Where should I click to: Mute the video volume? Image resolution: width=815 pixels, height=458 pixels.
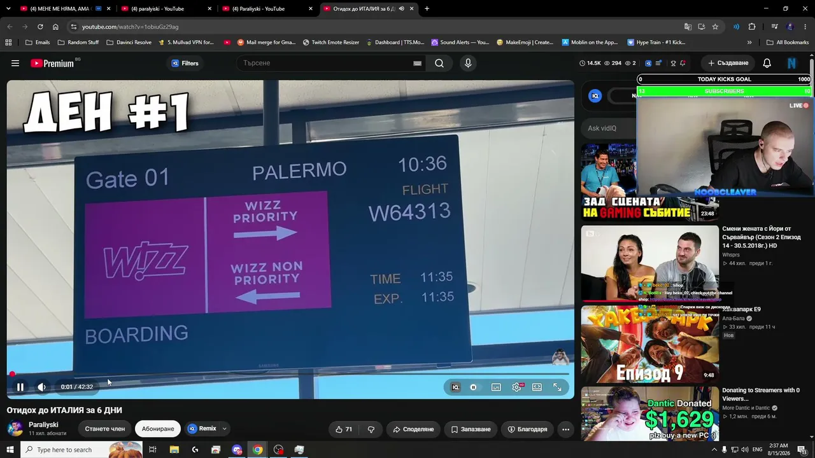click(41, 387)
